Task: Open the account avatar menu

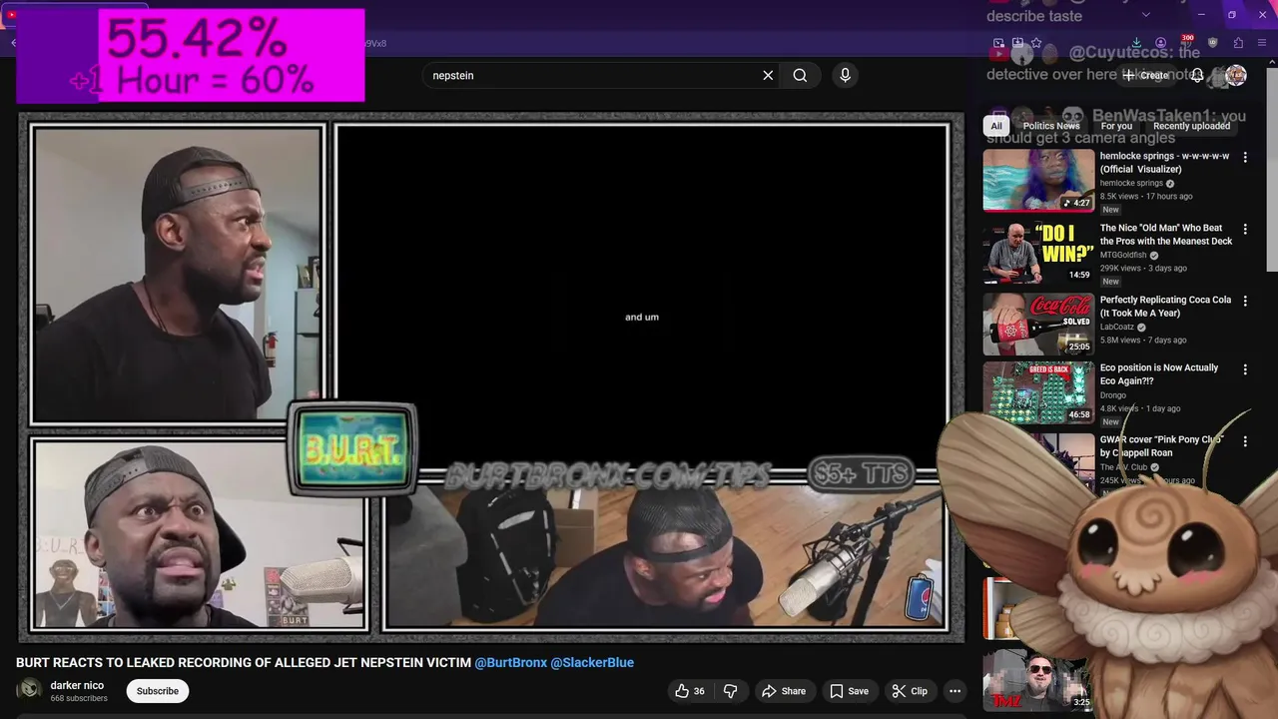Action: (x=1235, y=75)
